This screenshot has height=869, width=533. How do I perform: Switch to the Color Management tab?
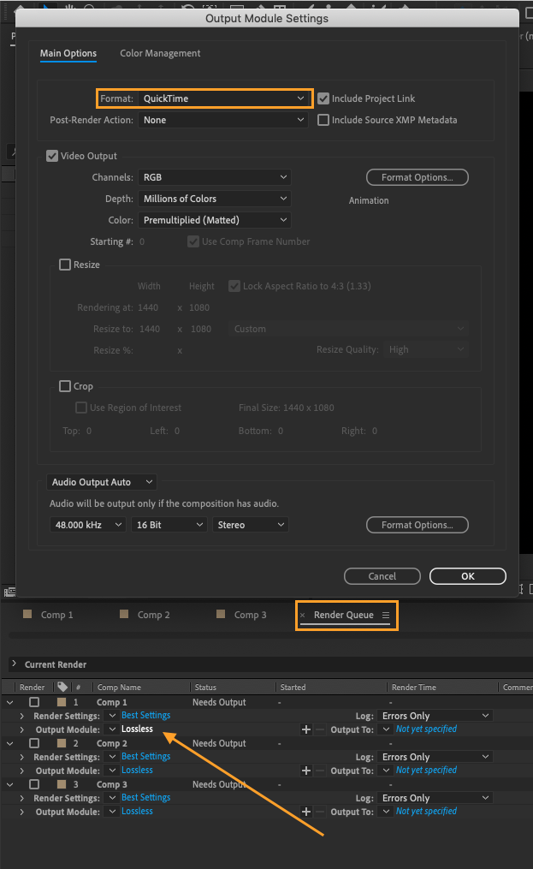click(x=160, y=53)
